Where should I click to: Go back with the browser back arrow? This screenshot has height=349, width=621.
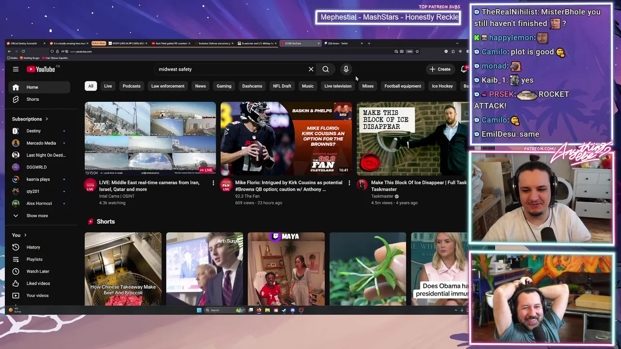point(8,51)
